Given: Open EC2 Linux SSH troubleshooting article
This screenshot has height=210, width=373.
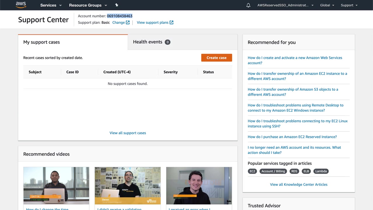Looking at the screenshot, I should [298, 124].
